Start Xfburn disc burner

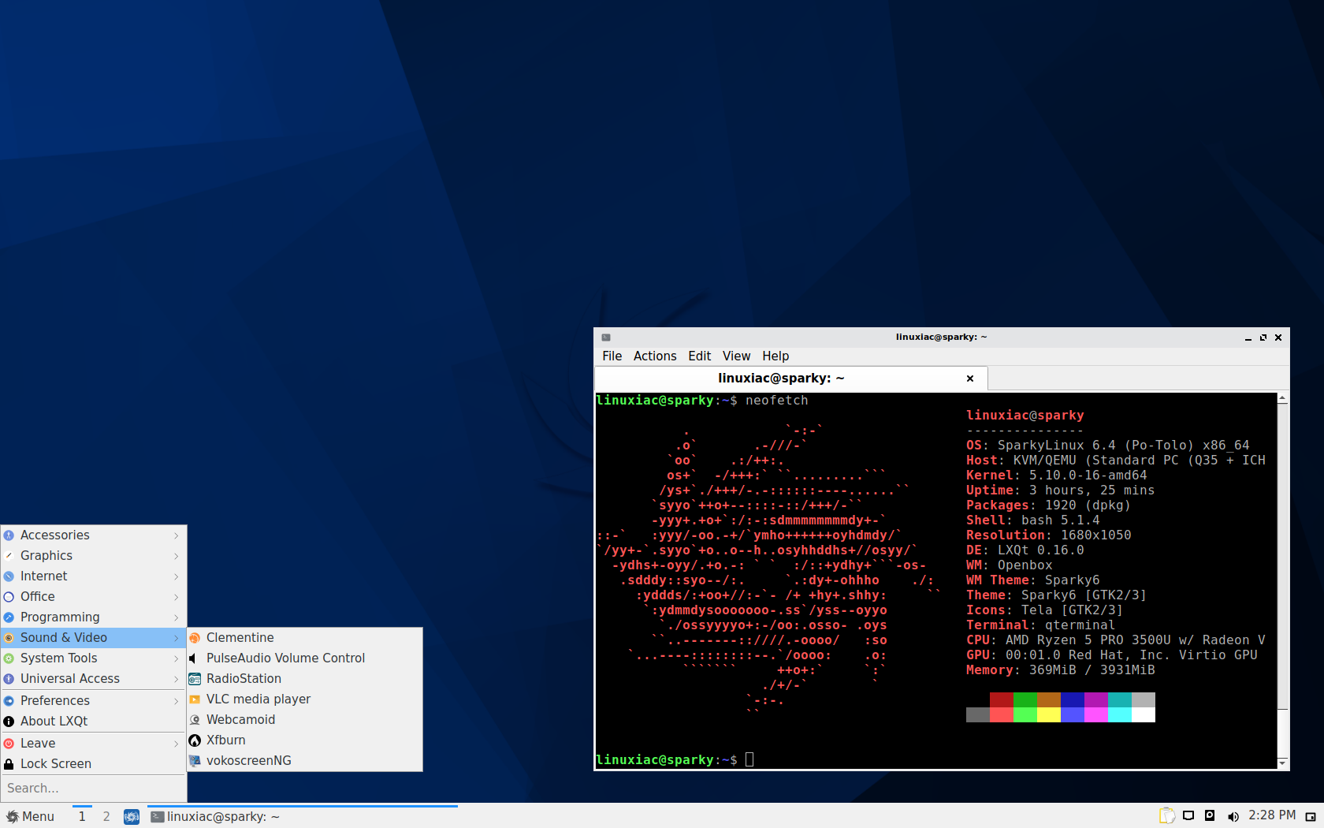(304, 740)
